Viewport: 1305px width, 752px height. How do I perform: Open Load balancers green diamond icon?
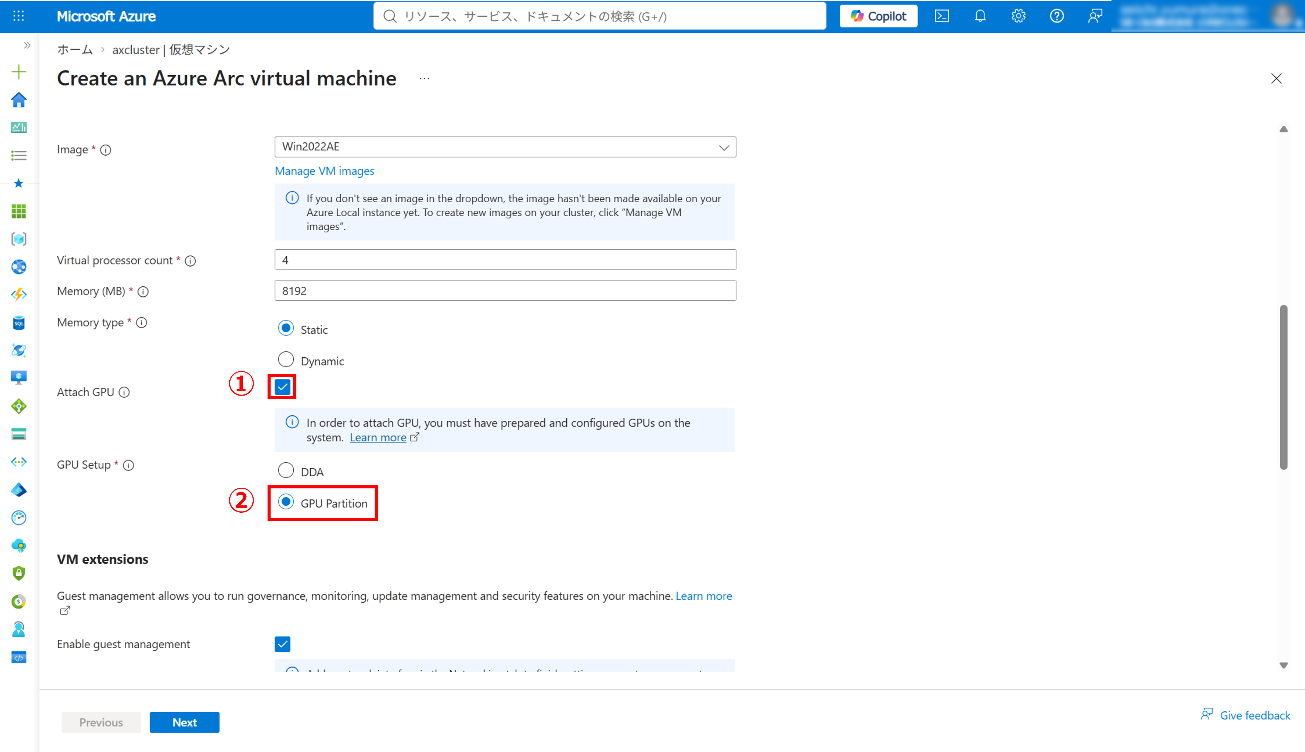click(x=19, y=406)
